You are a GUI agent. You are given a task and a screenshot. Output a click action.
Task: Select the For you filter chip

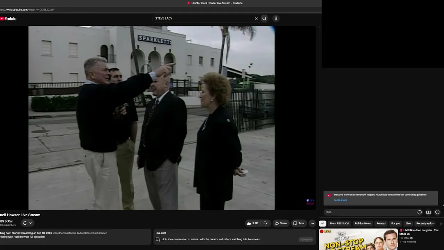click(395, 224)
